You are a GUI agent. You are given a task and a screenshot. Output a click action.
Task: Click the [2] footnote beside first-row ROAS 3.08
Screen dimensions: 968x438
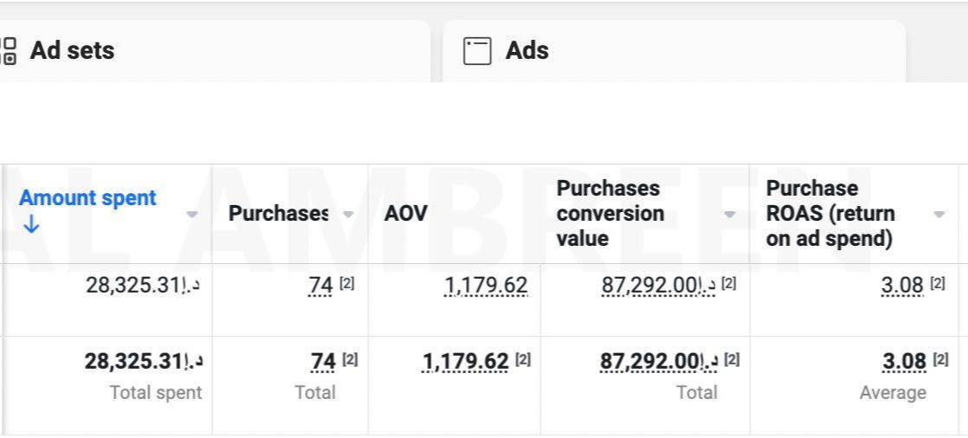coord(939,284)
